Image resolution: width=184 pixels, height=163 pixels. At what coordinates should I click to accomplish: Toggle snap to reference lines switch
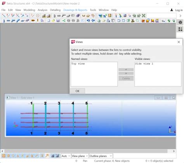pos(53,156)
